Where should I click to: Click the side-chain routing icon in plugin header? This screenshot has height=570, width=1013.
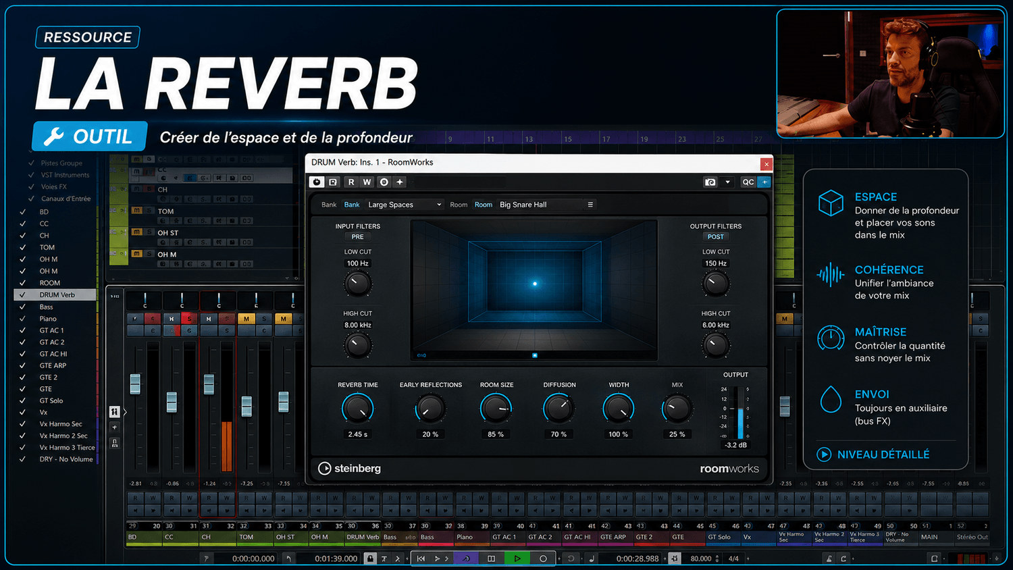(x=384, y=182)
